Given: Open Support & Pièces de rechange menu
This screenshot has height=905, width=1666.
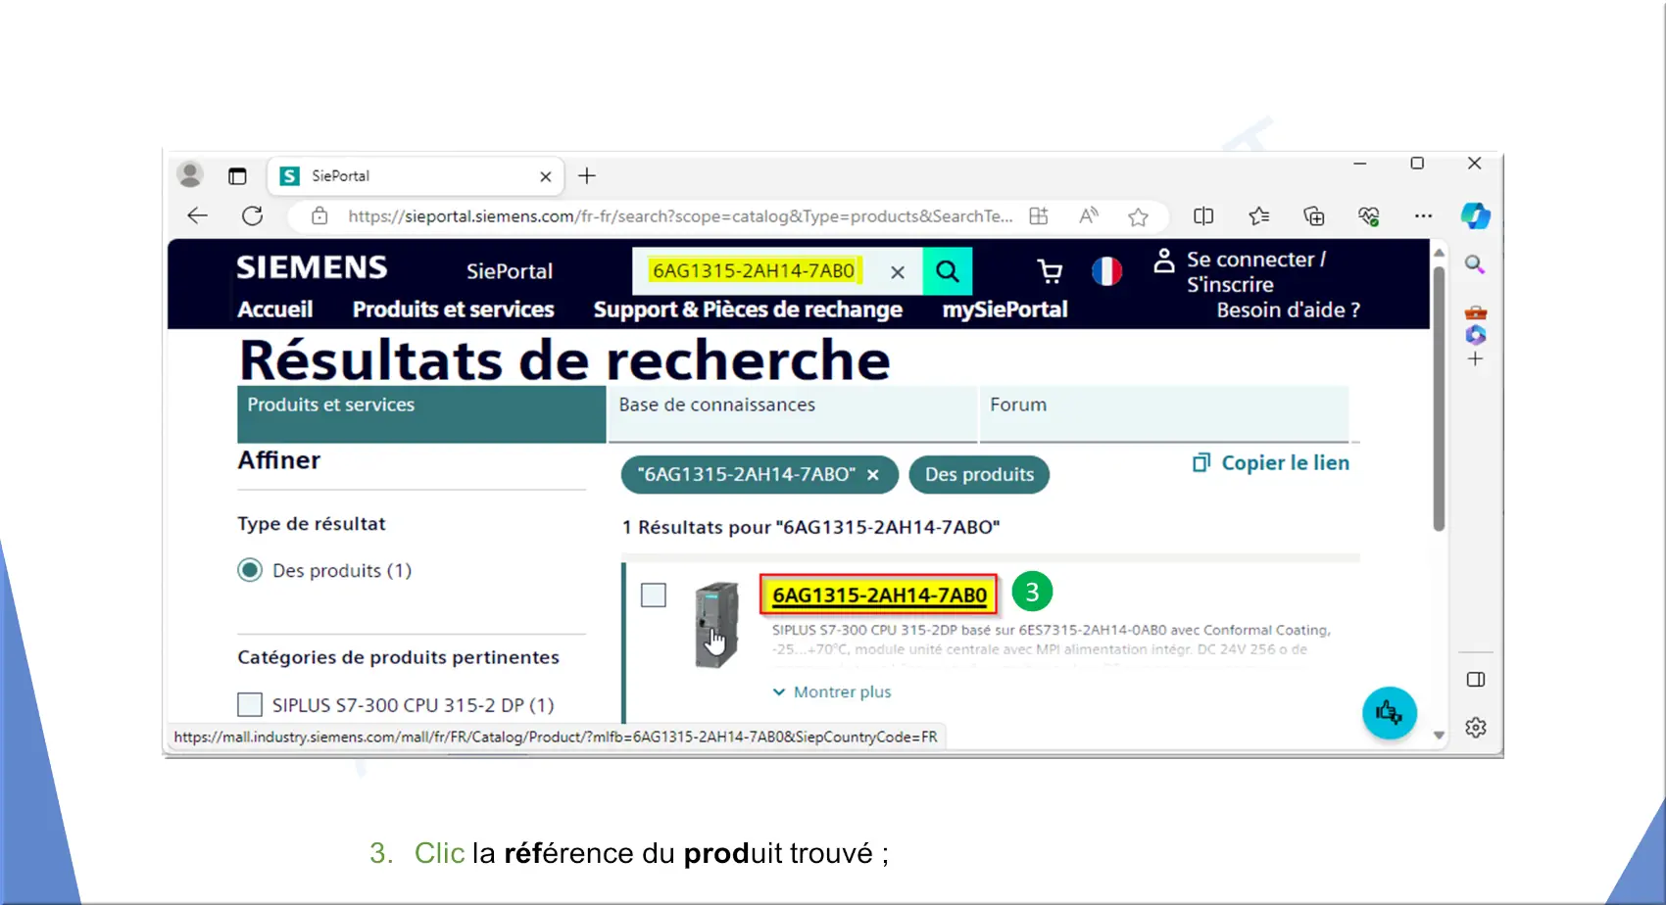Looking at the screenshot, I should [748, 310].
